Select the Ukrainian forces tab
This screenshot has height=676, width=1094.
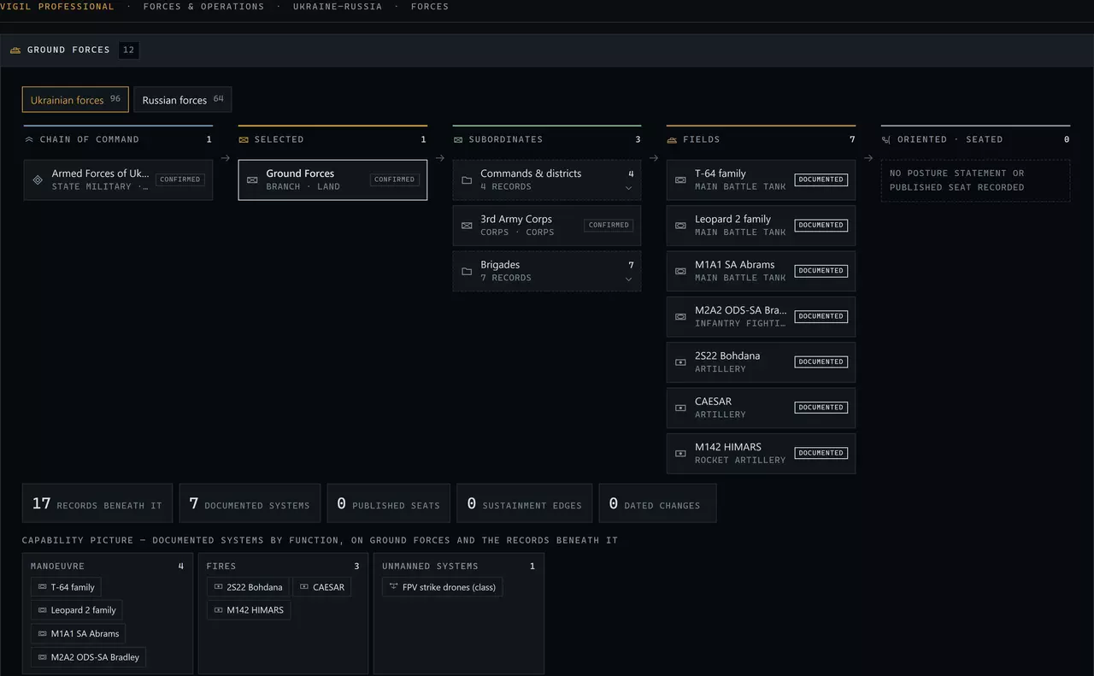pyautogui.click(x=75, y=100)
